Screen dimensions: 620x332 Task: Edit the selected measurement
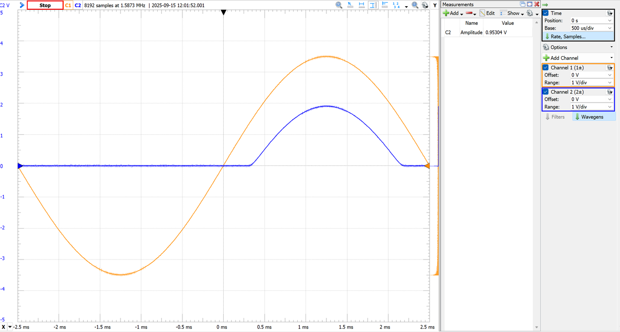point(487,13)
